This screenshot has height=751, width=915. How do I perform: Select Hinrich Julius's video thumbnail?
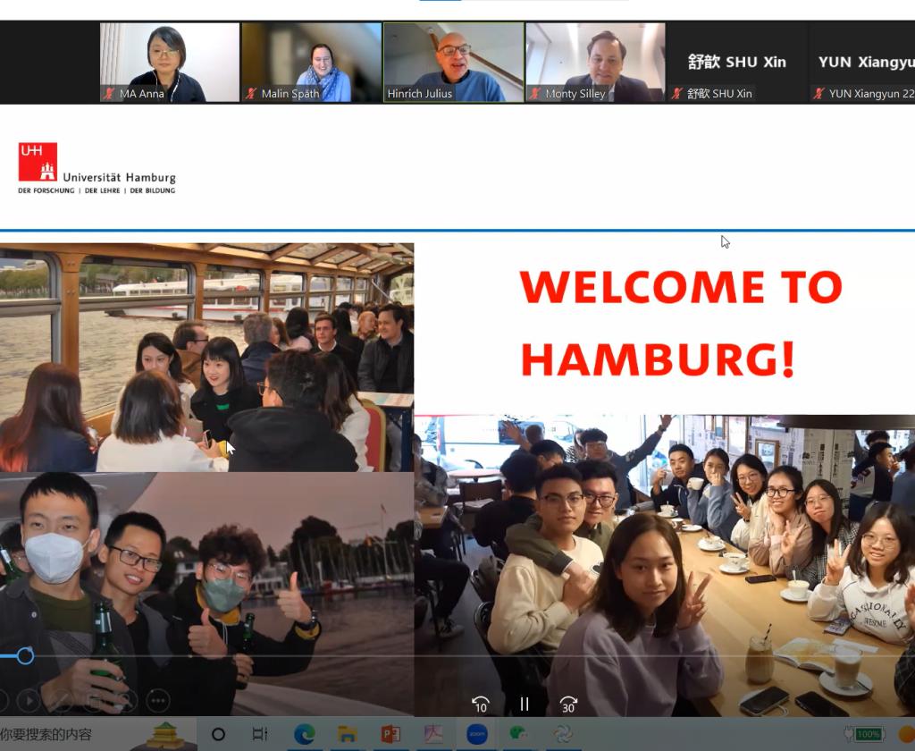pos(454,62)
